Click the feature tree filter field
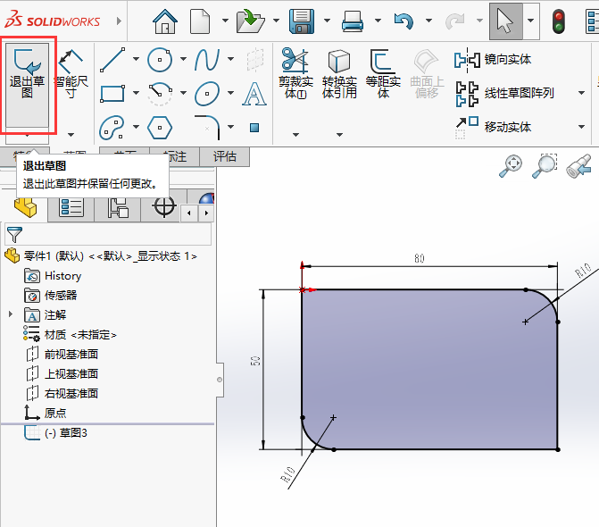 (x=108, y=234)
